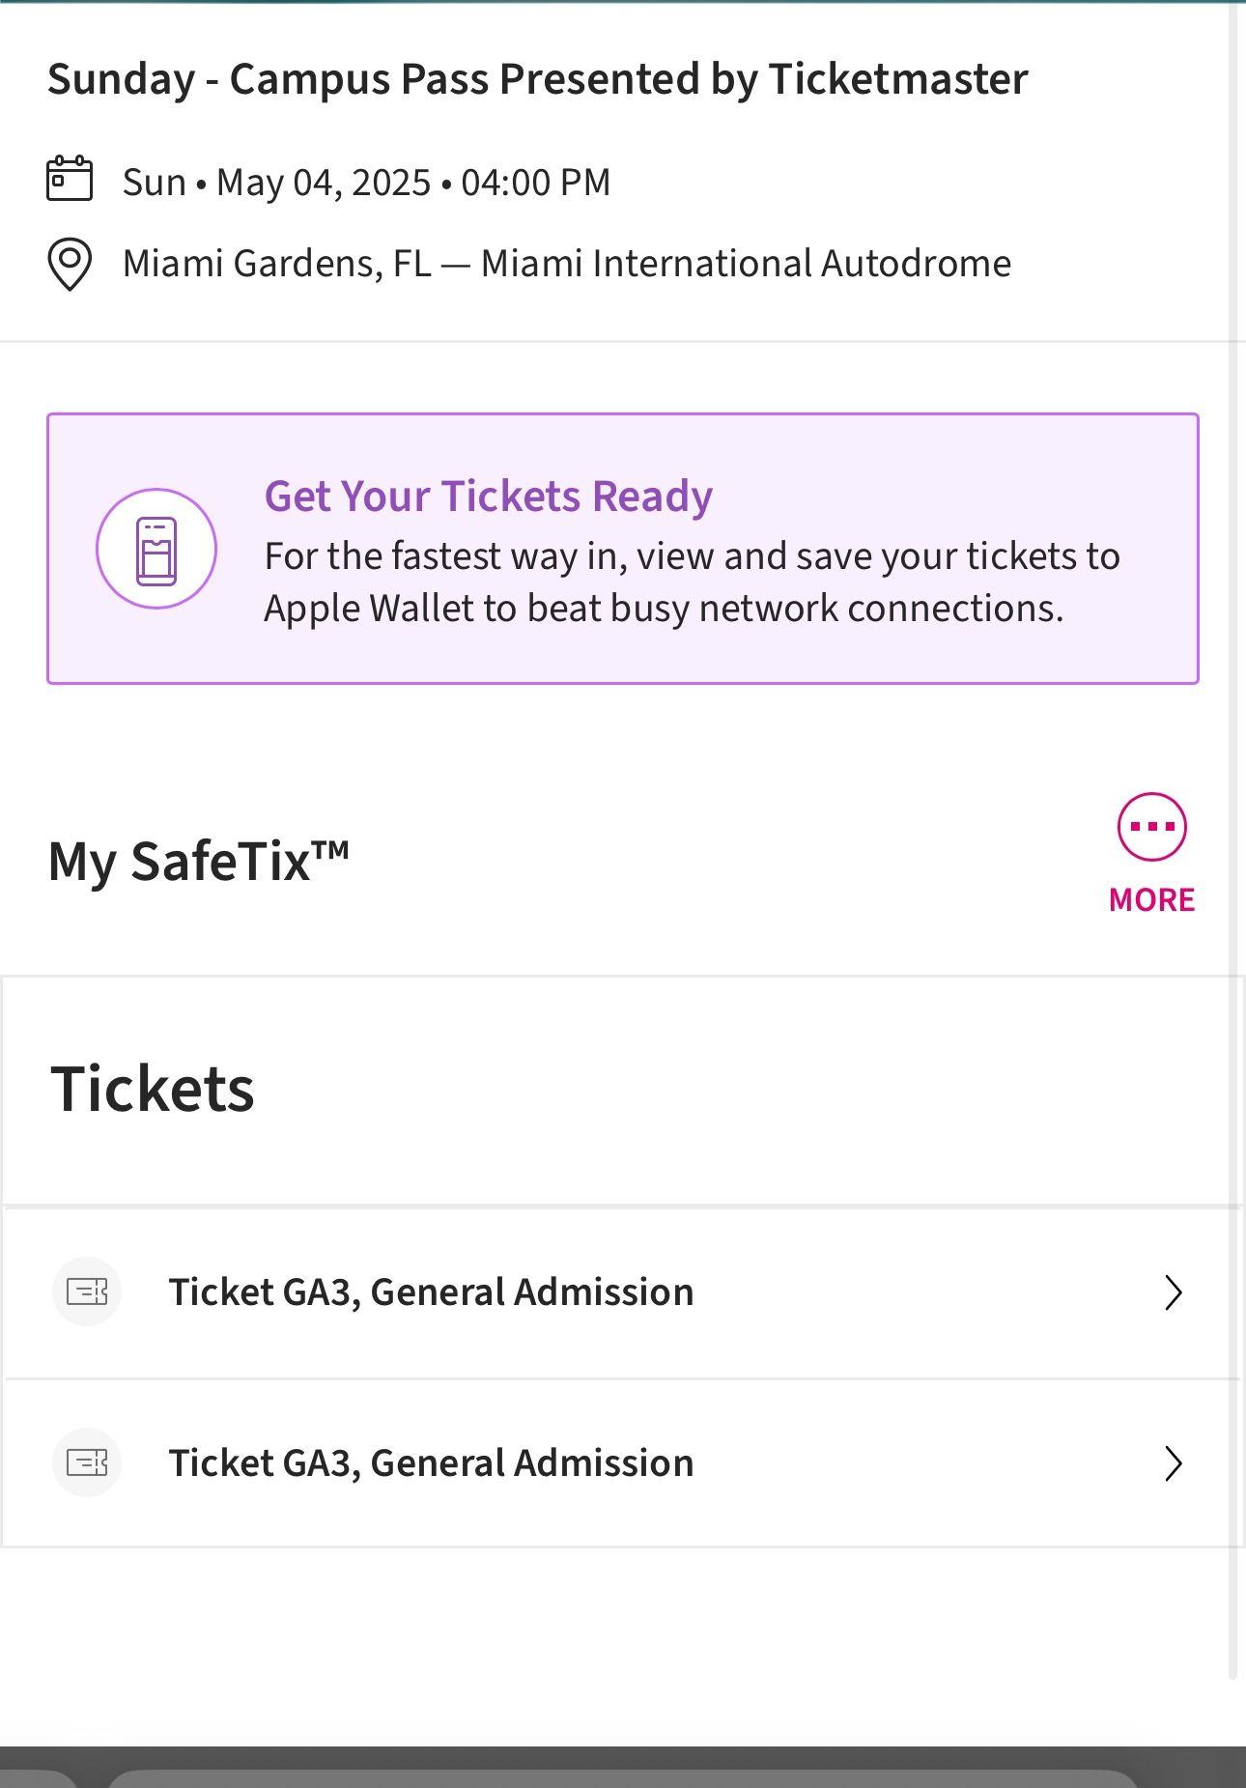Select the Get Your Tickets Ready heading
This screenshot has width=1246, height=1788.
point(488,497)
